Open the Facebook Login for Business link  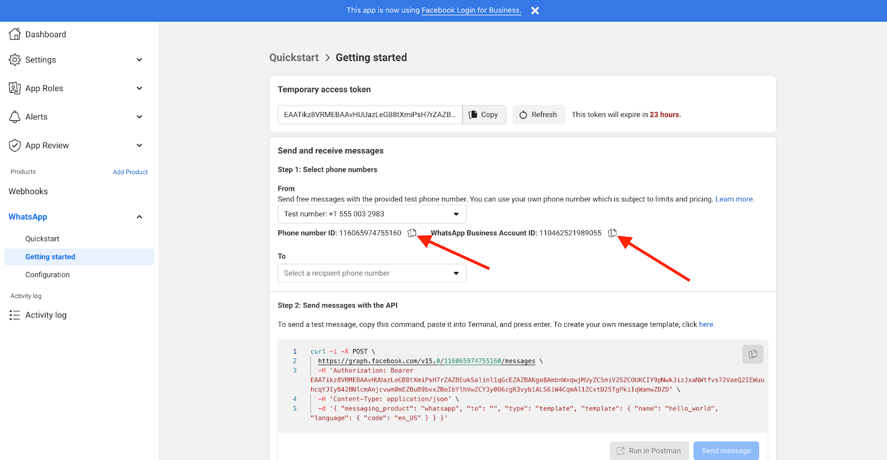[x=471, y=11]
